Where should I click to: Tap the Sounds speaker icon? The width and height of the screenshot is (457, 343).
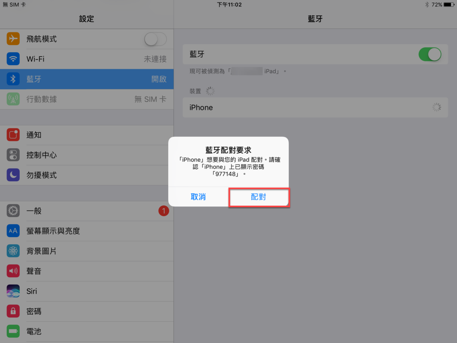13,271
